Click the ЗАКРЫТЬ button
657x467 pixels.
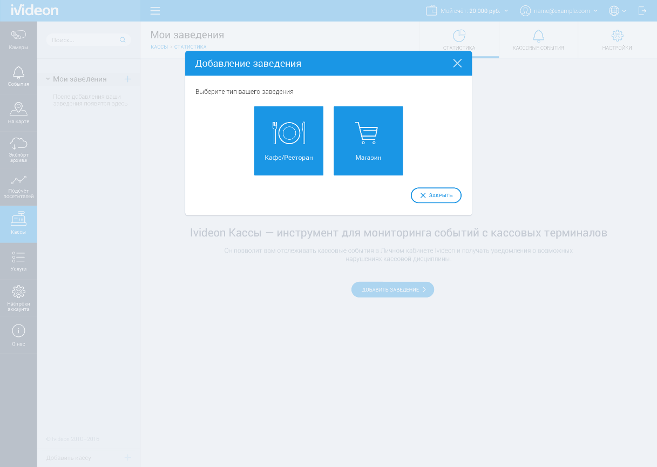436,195
